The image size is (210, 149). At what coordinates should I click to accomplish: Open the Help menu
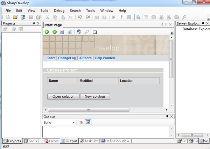click(x=122, y=10)
